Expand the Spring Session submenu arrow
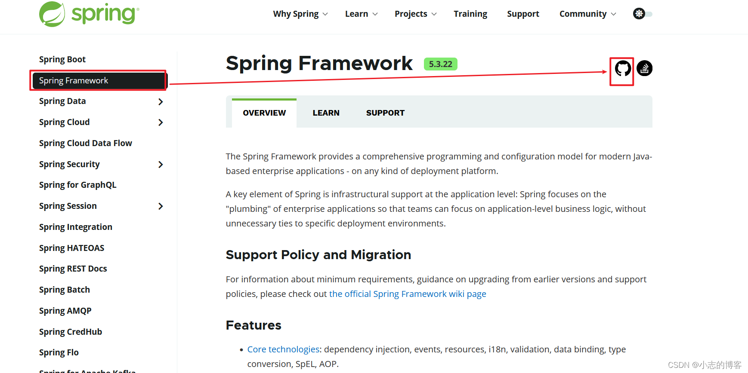 coord(161,206)
